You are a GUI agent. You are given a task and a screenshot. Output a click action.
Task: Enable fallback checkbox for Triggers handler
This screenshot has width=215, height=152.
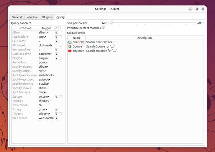coord(61,114)
